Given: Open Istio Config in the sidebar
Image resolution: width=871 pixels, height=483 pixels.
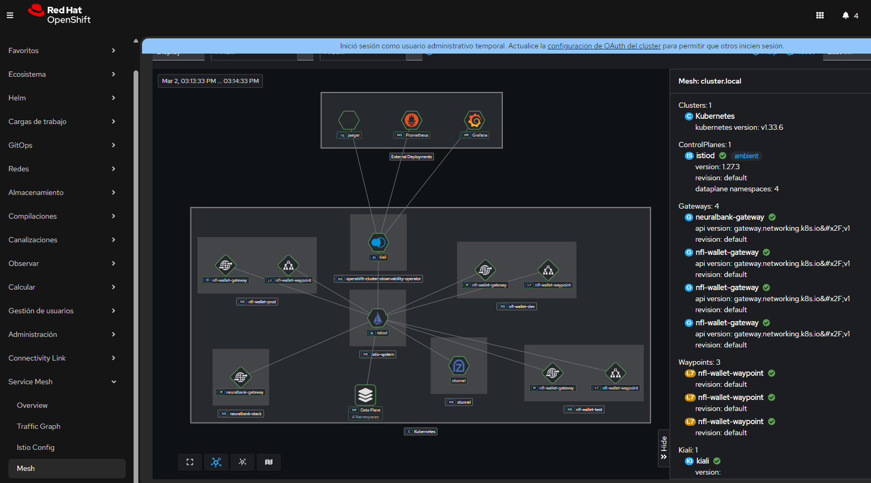Looking at the screenshot, I should coord(35,447).
